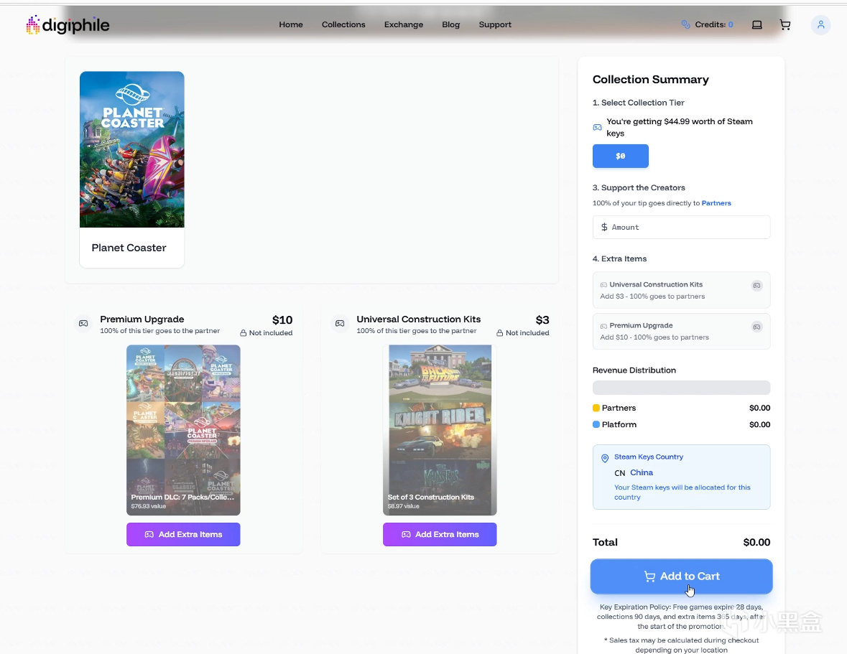
Task: Toggle Universal Construction Kits extra item in summary
Action: (x=681, y=290)
